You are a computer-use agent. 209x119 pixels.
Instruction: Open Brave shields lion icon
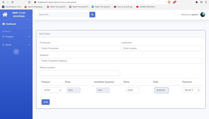coord(169,2)
